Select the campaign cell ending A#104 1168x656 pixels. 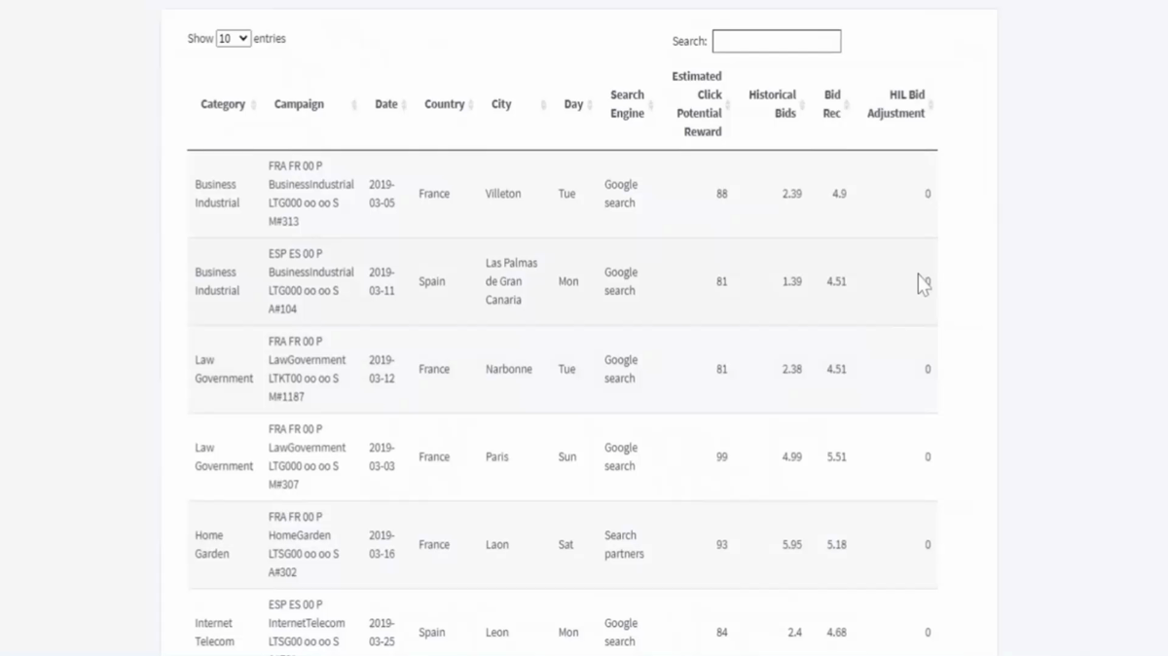click(x=311, y=281)
